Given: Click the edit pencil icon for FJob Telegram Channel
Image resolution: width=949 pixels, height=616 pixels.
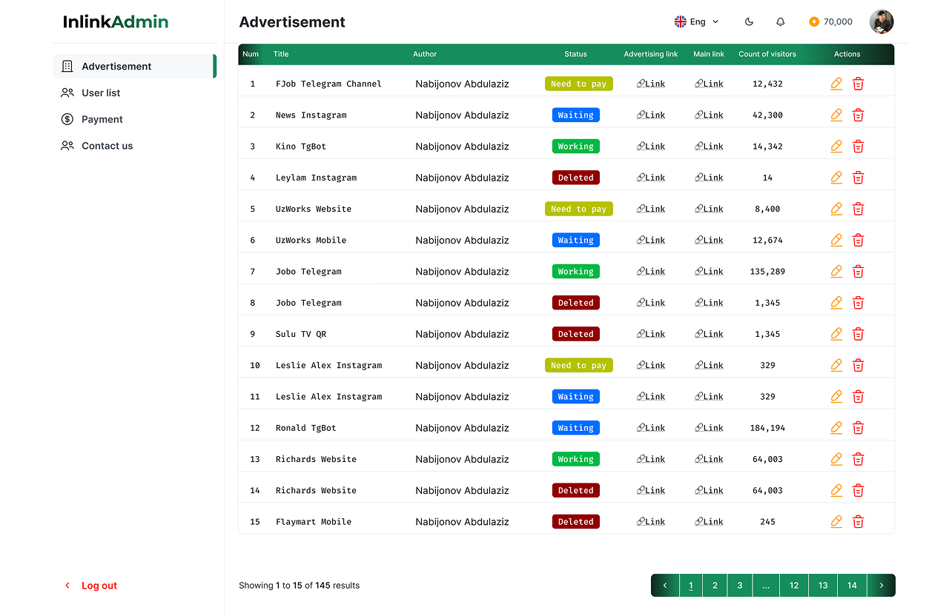Looking at the screenshot, I should click(836, 84).
